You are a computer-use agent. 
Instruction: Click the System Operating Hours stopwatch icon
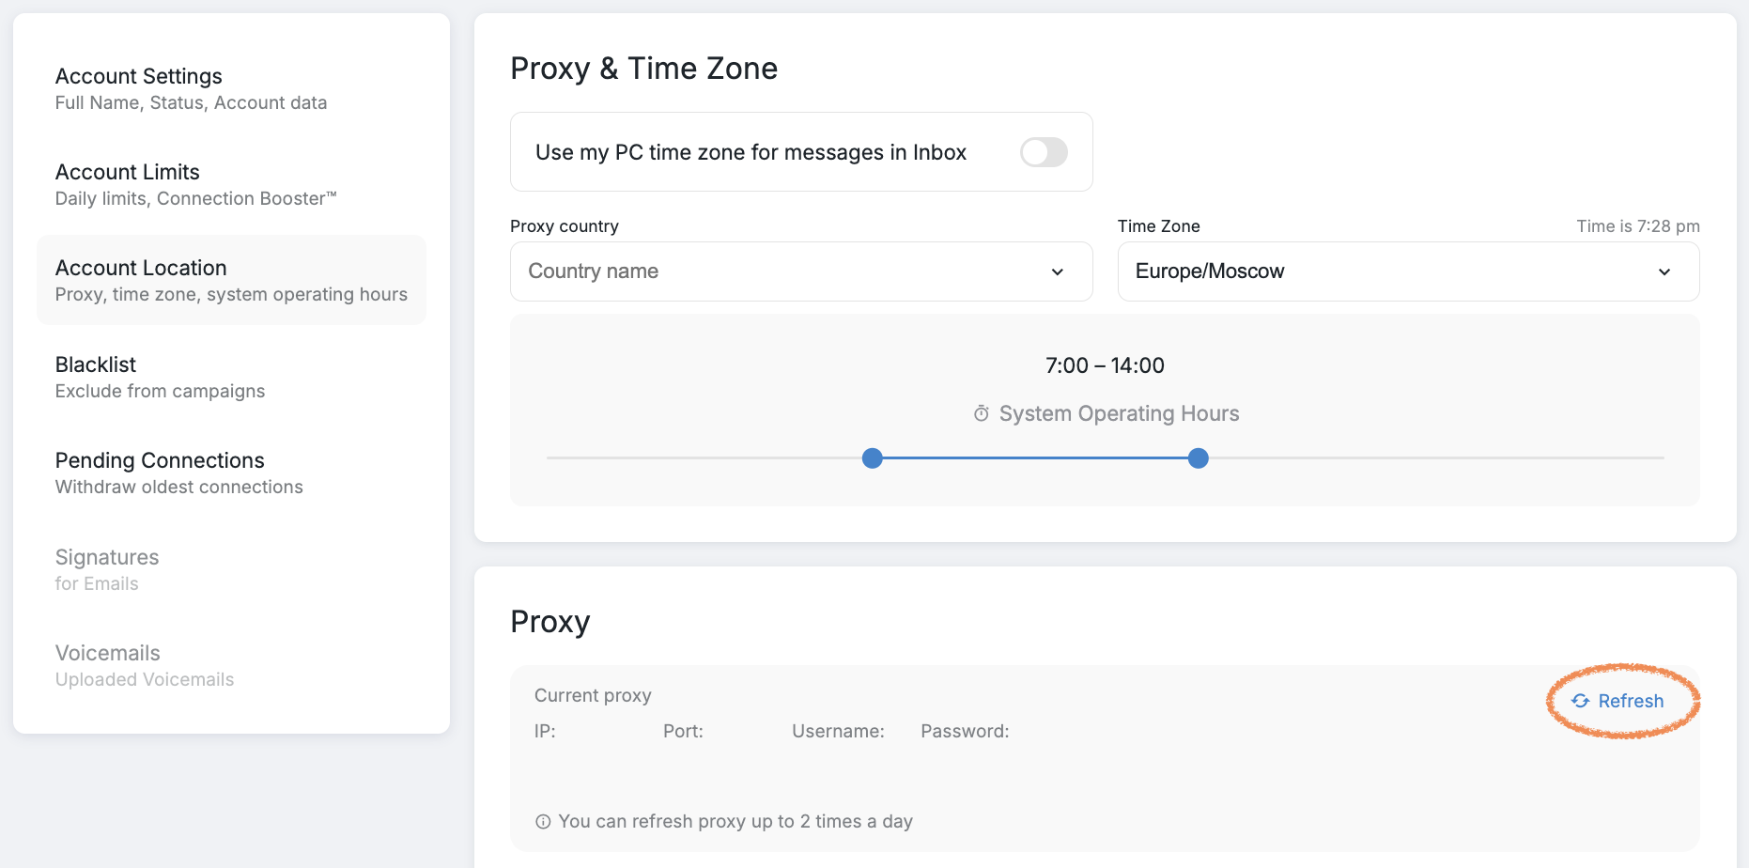pos(982,413)
